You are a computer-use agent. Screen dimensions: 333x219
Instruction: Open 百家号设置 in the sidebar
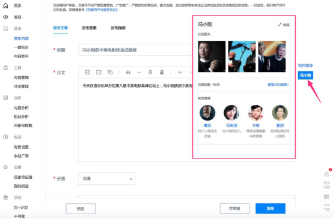point(23,177)
